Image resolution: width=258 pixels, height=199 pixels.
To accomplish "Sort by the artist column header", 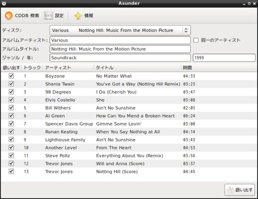I will (x=69, y=68).
